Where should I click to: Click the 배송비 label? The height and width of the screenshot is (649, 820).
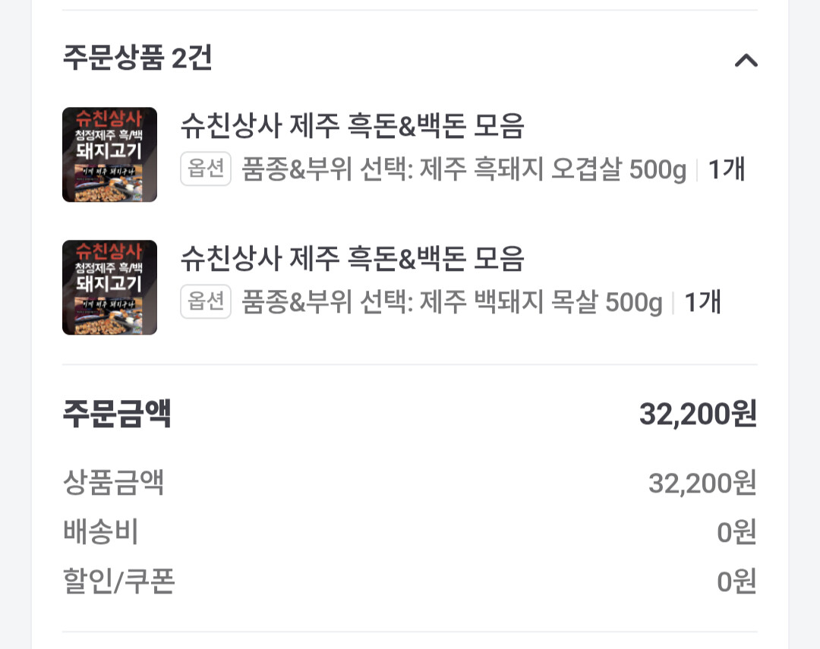100,532
